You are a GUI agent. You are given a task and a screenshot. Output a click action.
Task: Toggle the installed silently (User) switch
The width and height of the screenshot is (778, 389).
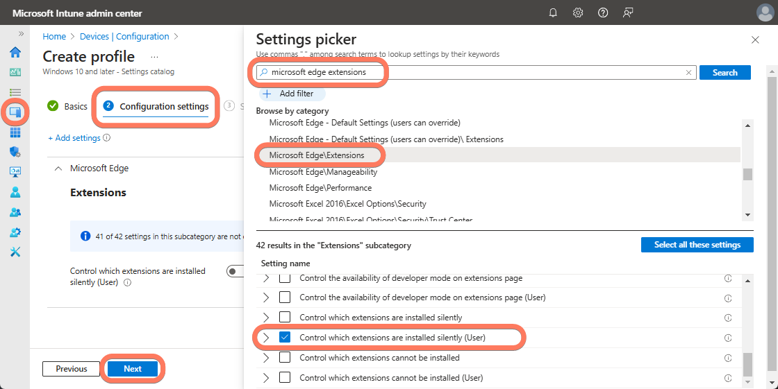click(235, 271)
